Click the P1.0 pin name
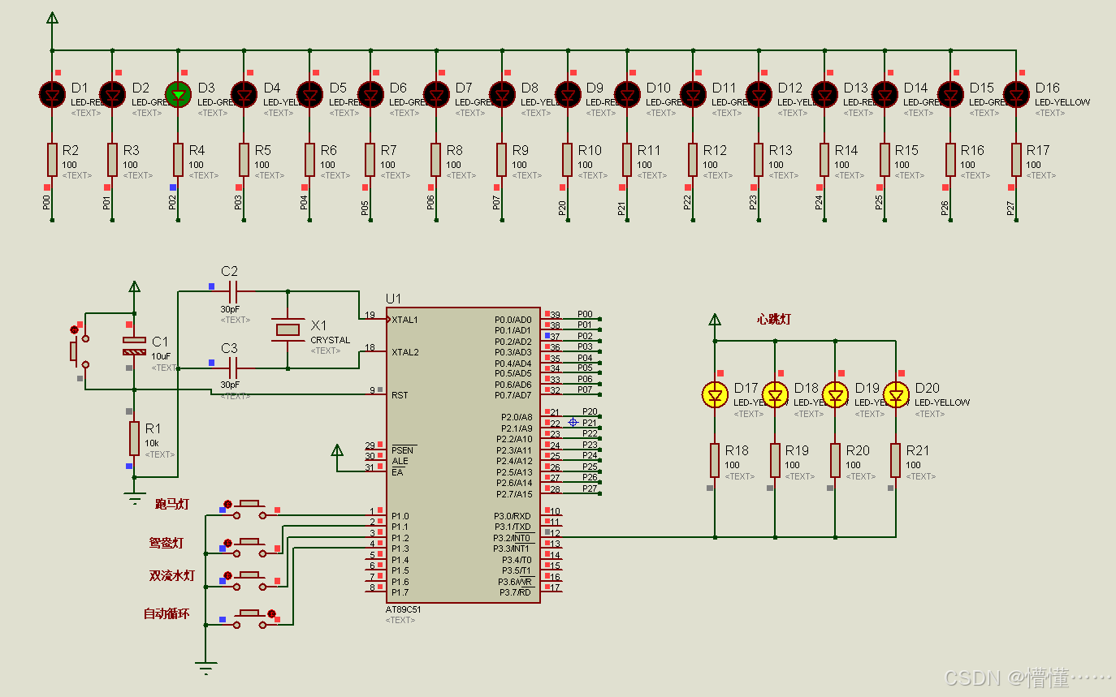Viewport: 1116px width, 697px height. tap(400, 516)
